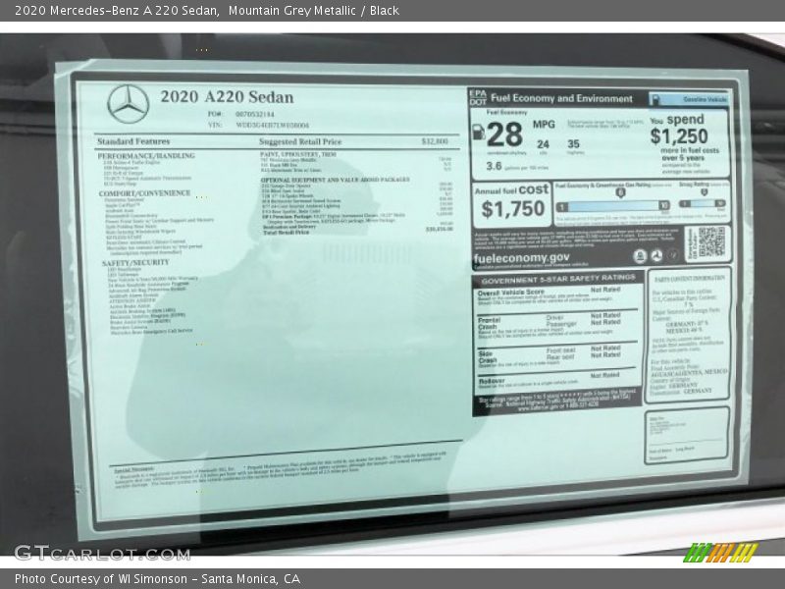Open the fueleconomy.gov link text
Image resolution: width=785 pixels, height=589 pixels.
(x=521, y=258)
